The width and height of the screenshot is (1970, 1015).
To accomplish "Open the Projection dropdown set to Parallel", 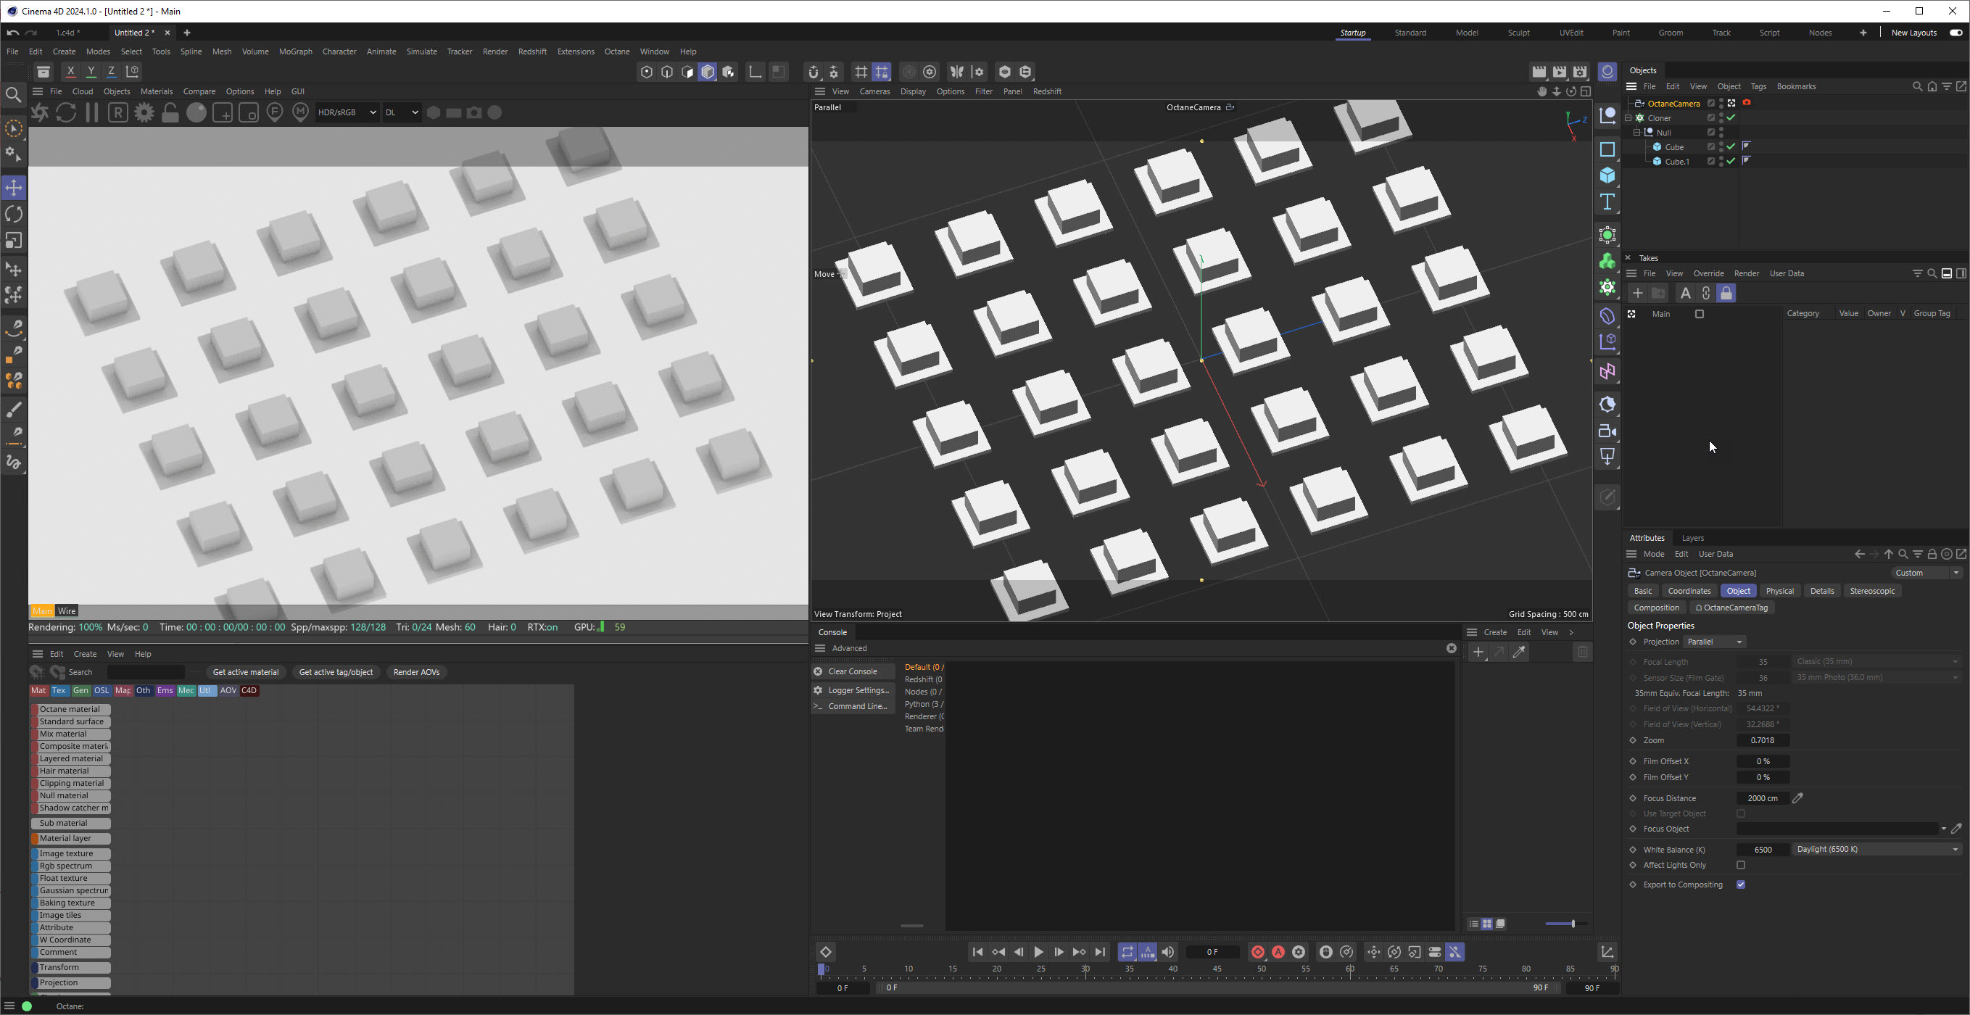I will 1715,642.
